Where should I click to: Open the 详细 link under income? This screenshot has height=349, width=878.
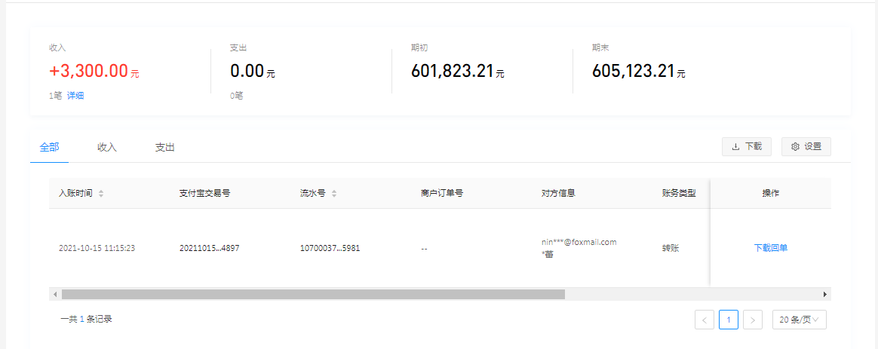tap(75, 96)
